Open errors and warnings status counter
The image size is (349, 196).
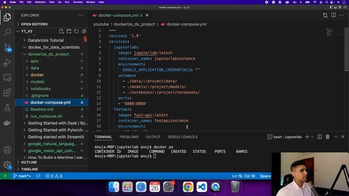tap(54, 176)
